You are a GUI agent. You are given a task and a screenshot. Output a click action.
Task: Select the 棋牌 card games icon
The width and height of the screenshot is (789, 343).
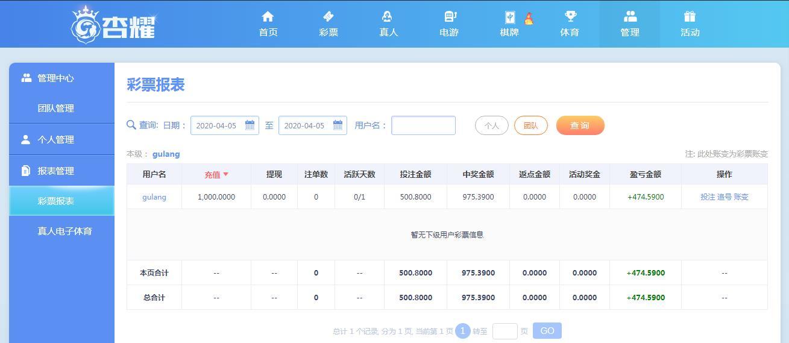click(509, 17)
